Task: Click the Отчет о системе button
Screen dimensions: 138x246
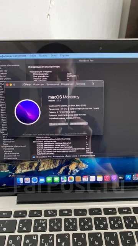Action: (x=59, y=124)
